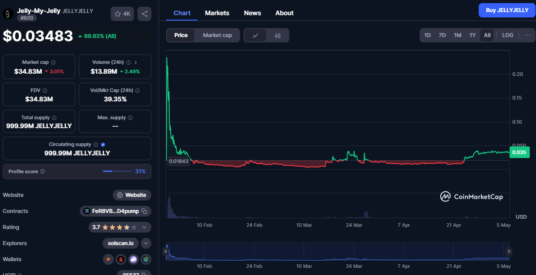Screen dimensions: 536x275
Task: Open the chart more options menu
Action: (527, 35)
